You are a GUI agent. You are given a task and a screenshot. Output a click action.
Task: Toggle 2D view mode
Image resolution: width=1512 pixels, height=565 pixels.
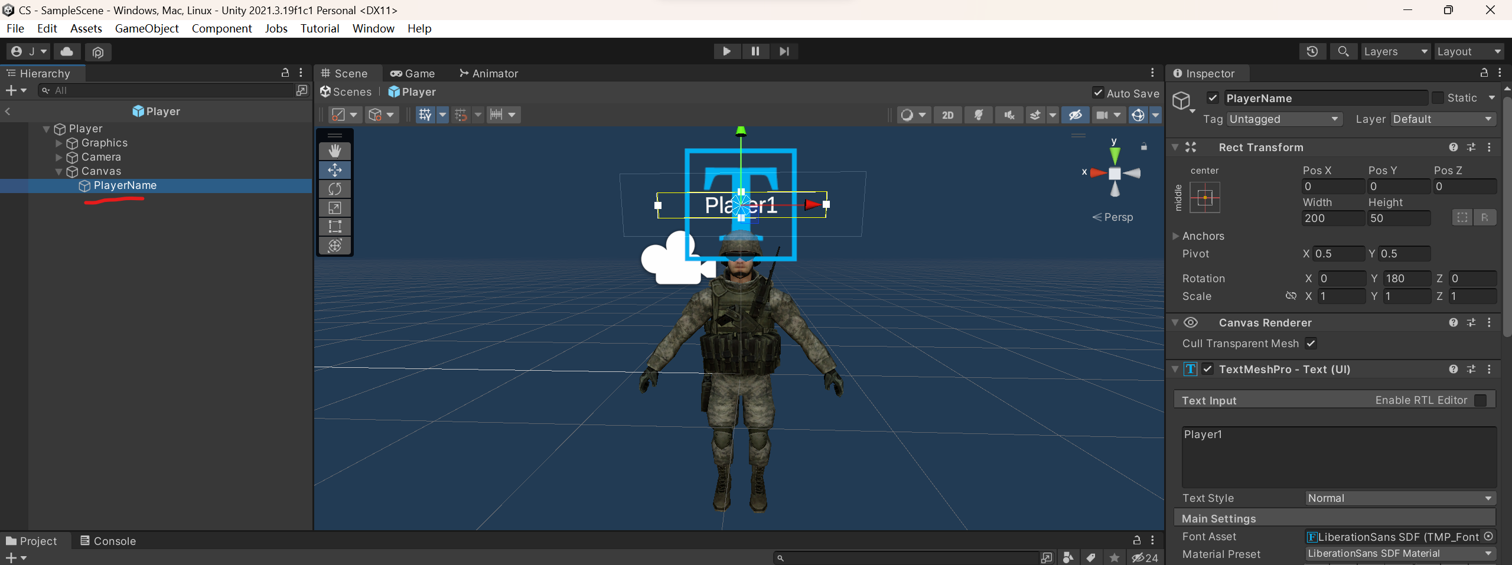(947, 115)
